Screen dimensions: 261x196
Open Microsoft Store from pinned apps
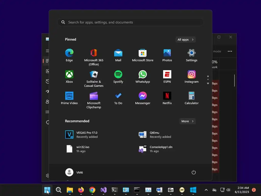[x=143, y=55]
